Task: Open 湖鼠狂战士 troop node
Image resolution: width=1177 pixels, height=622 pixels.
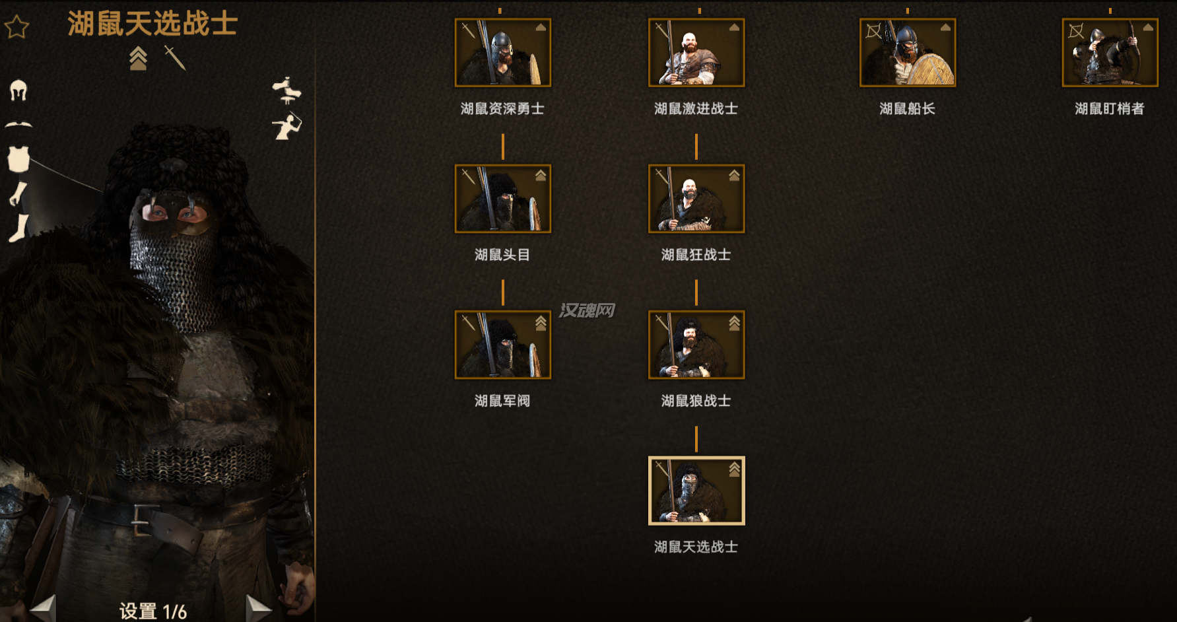Action: tap(696, 199)
